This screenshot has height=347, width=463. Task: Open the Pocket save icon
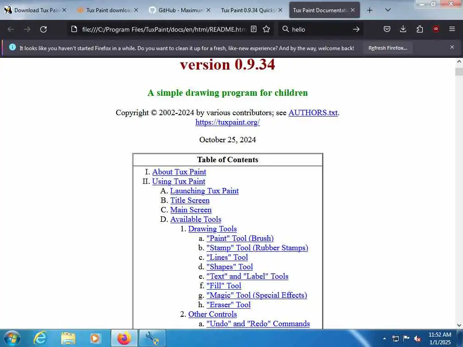[387, 29]
